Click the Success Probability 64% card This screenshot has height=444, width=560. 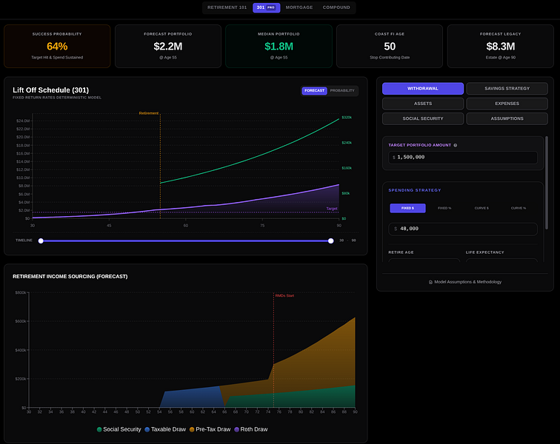57,46
